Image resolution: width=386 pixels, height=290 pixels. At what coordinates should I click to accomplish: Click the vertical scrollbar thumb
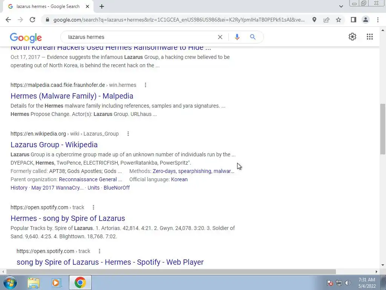(x=383, y=129)
